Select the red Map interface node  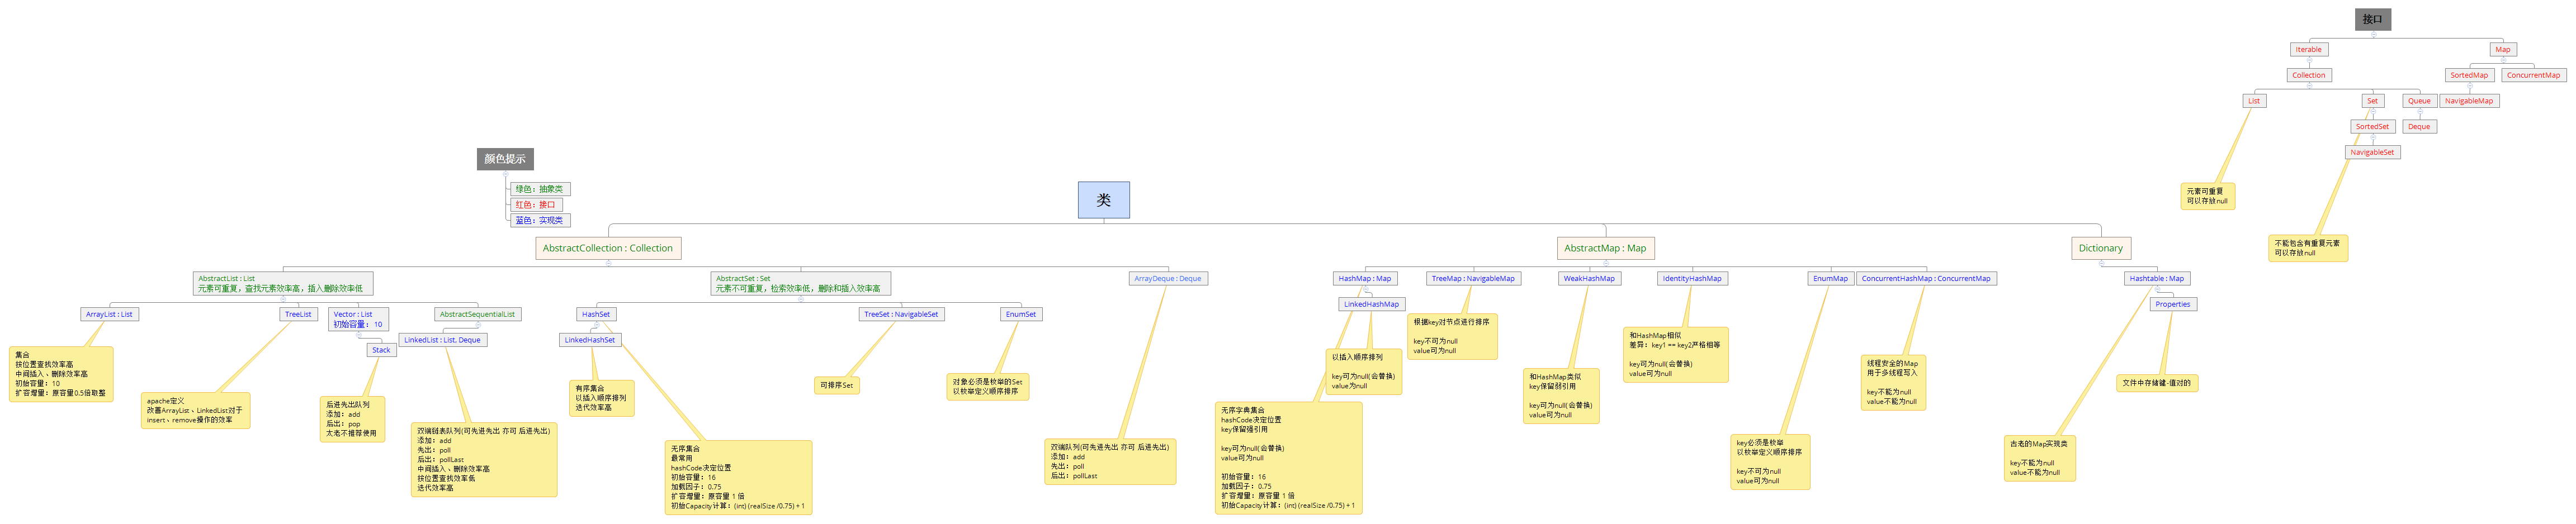point(2502,49)
